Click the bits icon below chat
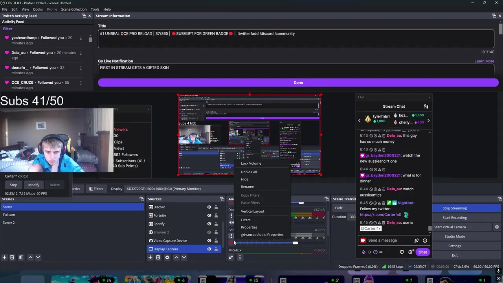Viewport: 503px width, 283px height. click(363, 252)
